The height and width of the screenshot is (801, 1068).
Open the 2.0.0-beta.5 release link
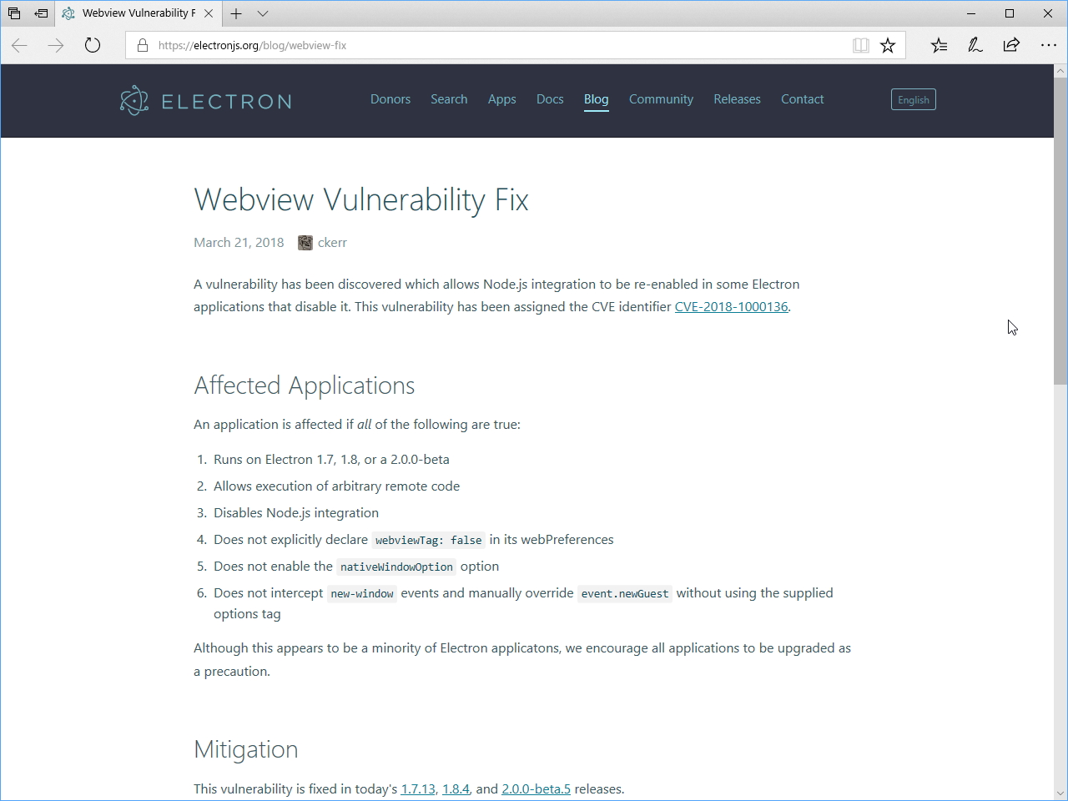(536, 789)
